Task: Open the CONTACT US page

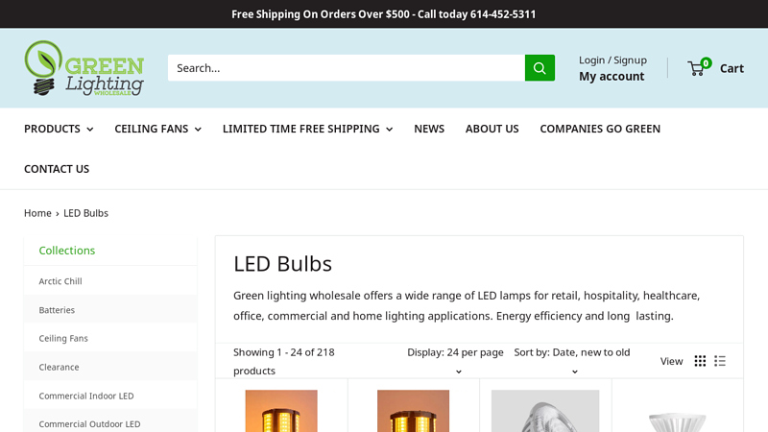Action: (x=57, y=169)
